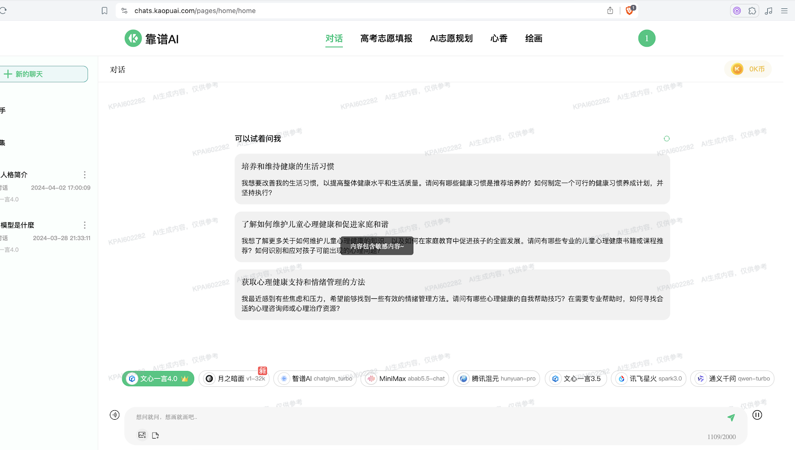Screen dimensions: 795x450
Task: Open options menu for 模型是什麼 chat
Action: tap(84, 225)
